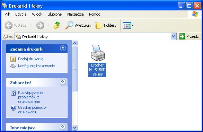The width and height of the screenshot is (203, 132).
Task: Open the Narzędzia menu
Action: pos(76,14)
